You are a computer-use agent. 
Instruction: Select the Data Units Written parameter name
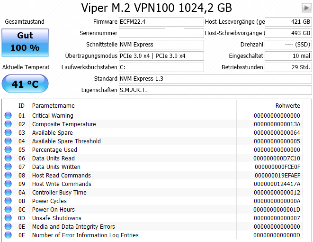56,167
